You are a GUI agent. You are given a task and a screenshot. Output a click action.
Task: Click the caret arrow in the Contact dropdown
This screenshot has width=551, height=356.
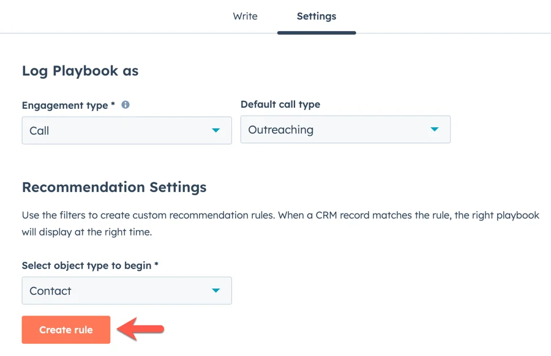(216, 291)
